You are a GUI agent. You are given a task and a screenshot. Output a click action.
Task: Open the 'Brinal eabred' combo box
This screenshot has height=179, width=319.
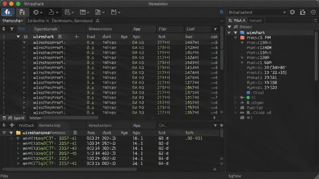coord(257,12)
